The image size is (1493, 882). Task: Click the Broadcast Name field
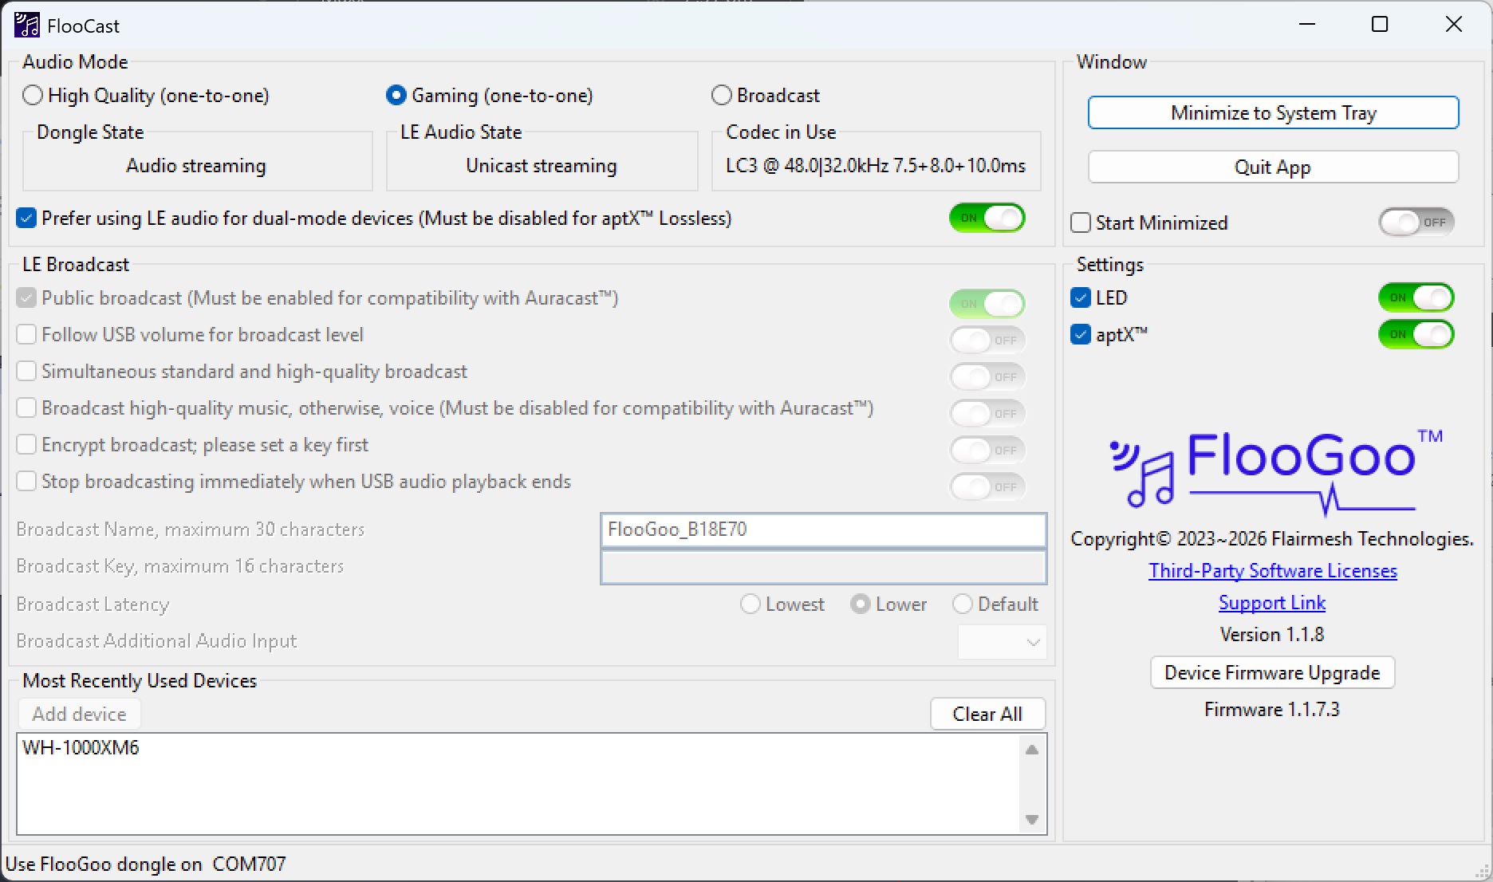pyautogui.click(x=823, y=530)
